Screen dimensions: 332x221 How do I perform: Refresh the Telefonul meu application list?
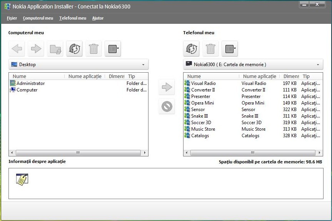(x=191, y=49)
